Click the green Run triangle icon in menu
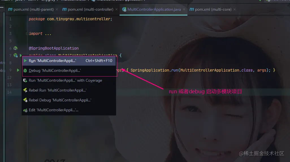The width and height of the screenshot is (290, 162). pos(25,61)
